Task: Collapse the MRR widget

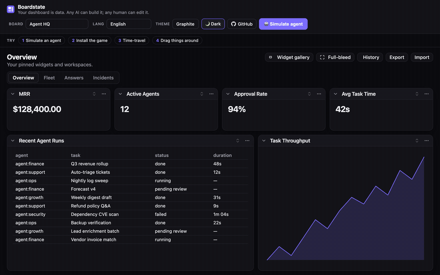Action: 13,94
